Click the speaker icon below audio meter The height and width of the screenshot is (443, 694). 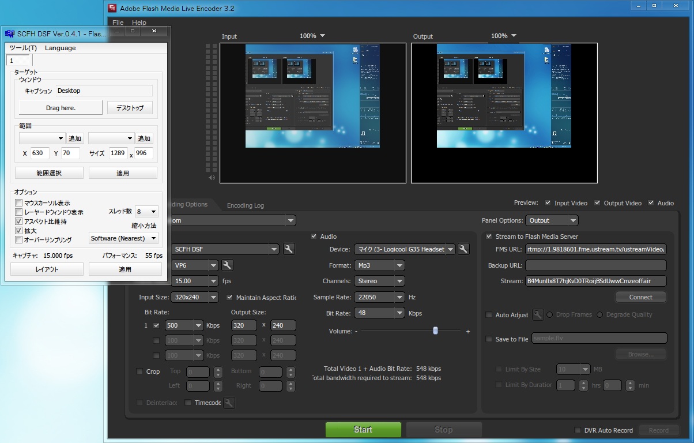pyautogui.click(x=212, y=178)
